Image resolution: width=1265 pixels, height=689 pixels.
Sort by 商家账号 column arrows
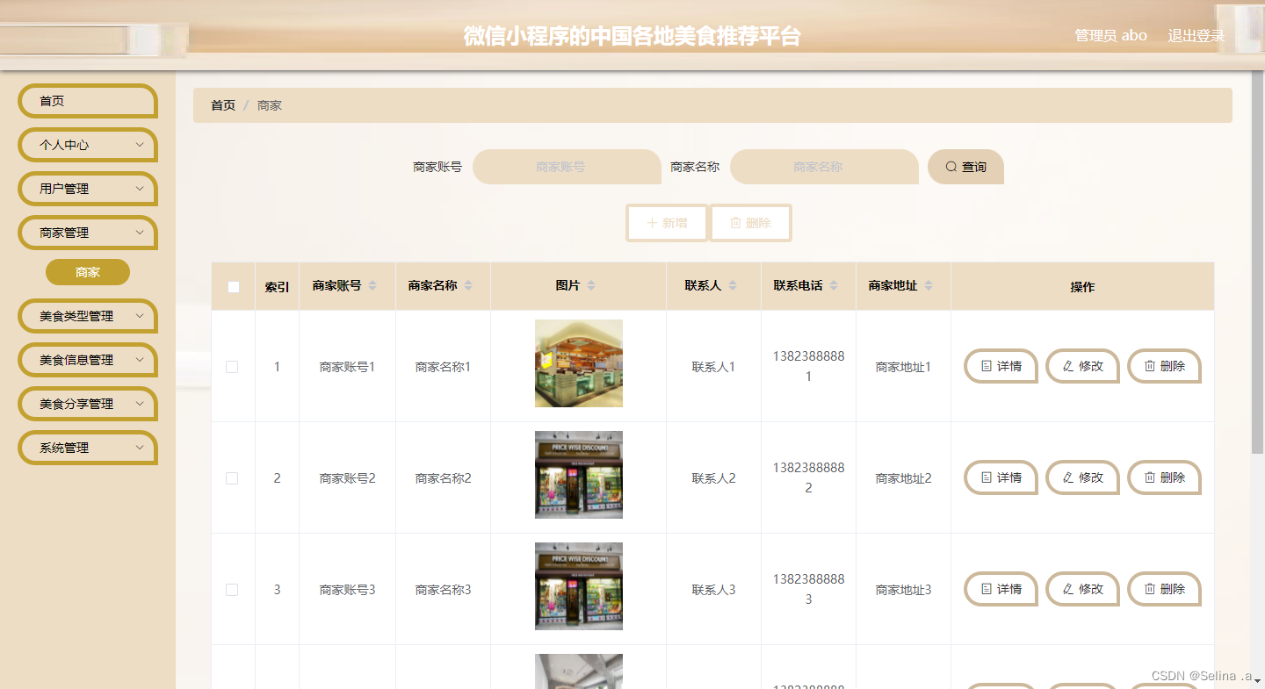pos(372,286)
